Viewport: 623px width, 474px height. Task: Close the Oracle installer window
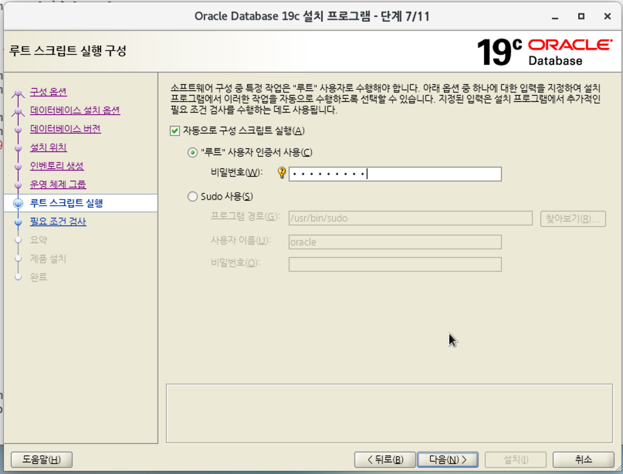pos(608,16)
